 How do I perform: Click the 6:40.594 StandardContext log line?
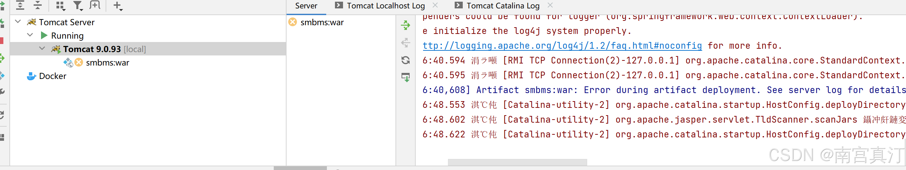[x=664, y=60]
